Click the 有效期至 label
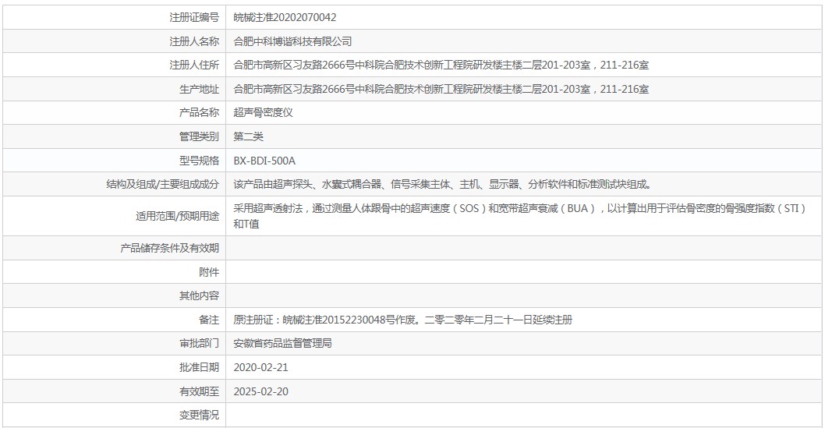The image size is (825, 428). (199, 391)
